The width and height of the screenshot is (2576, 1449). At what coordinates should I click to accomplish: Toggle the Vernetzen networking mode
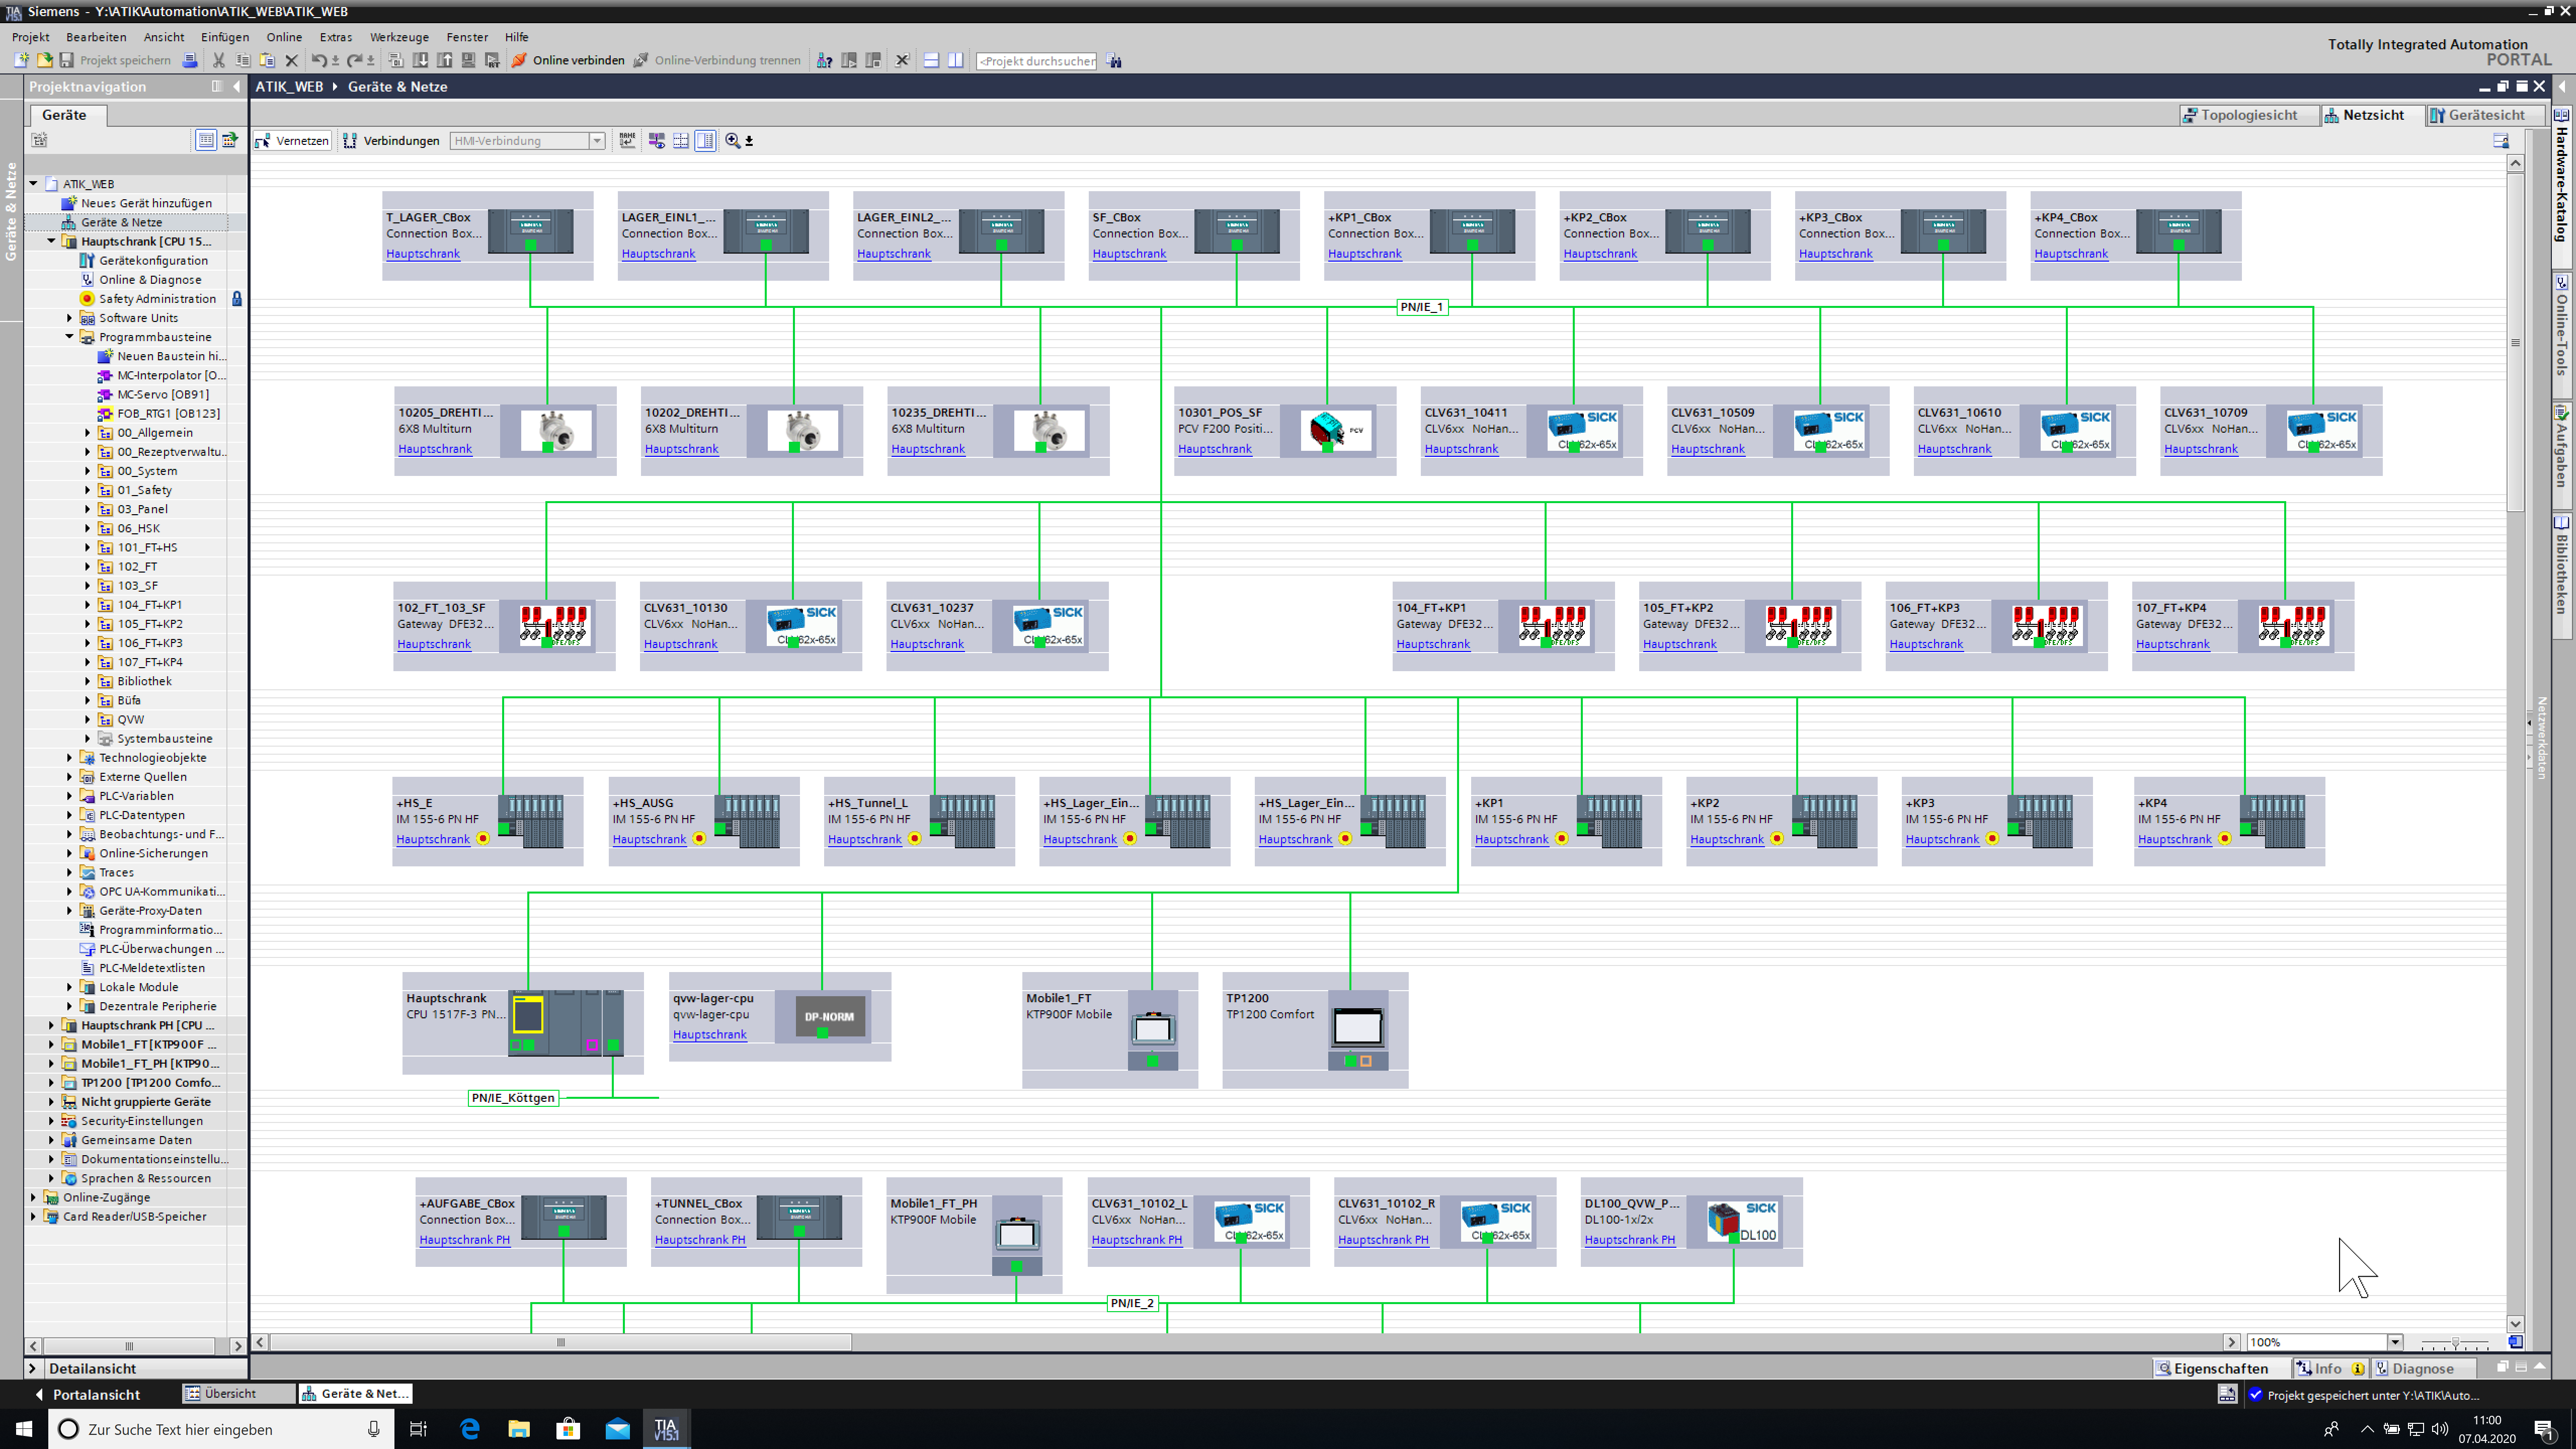click(292, 141)
